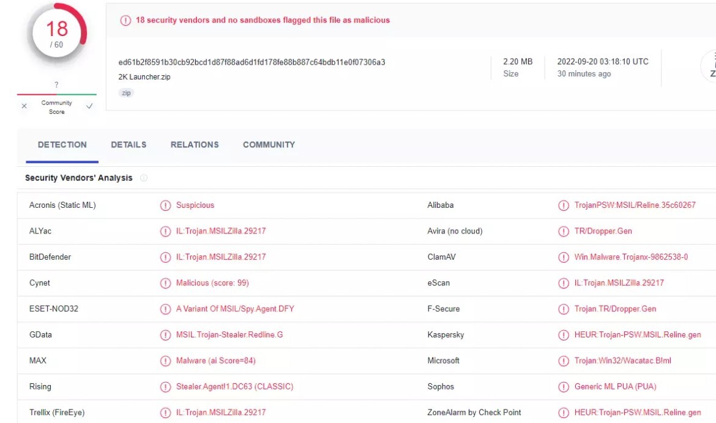
Task: Click the community score question mark
Action: point(57,84)
